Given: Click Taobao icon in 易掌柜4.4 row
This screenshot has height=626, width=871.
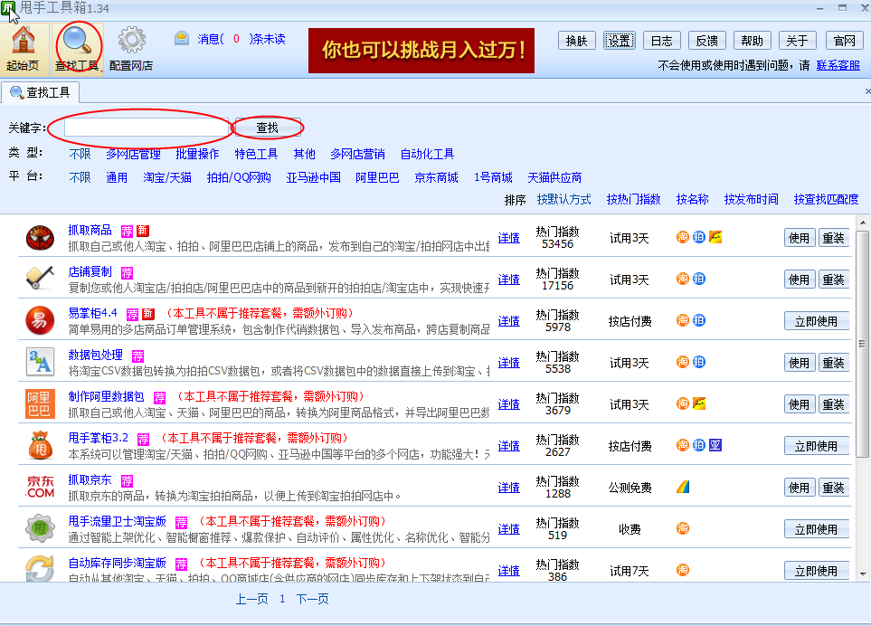Looking at the screenshot, I should 682,320.
